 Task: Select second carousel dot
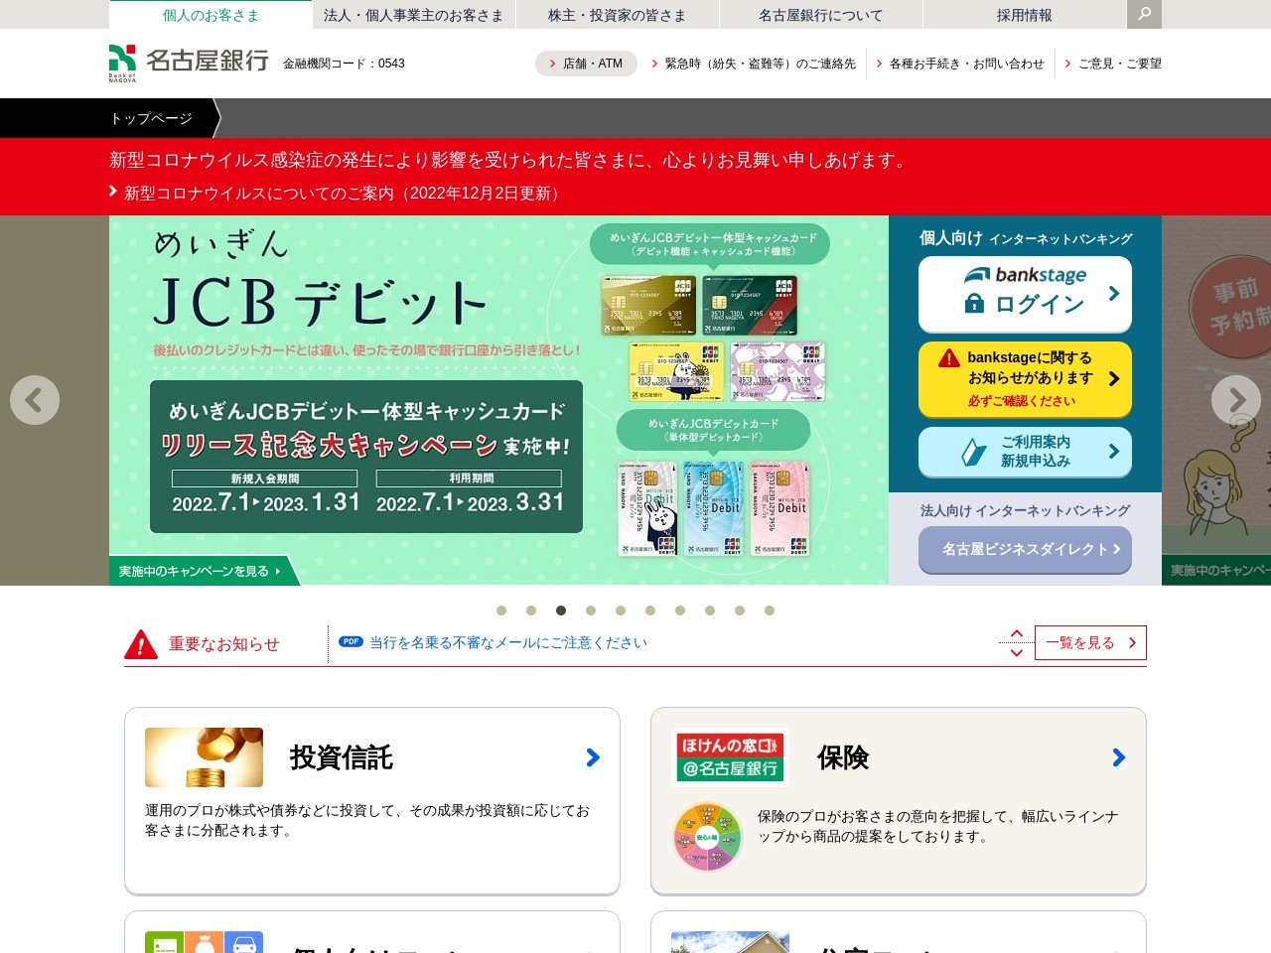click(531, 611)
